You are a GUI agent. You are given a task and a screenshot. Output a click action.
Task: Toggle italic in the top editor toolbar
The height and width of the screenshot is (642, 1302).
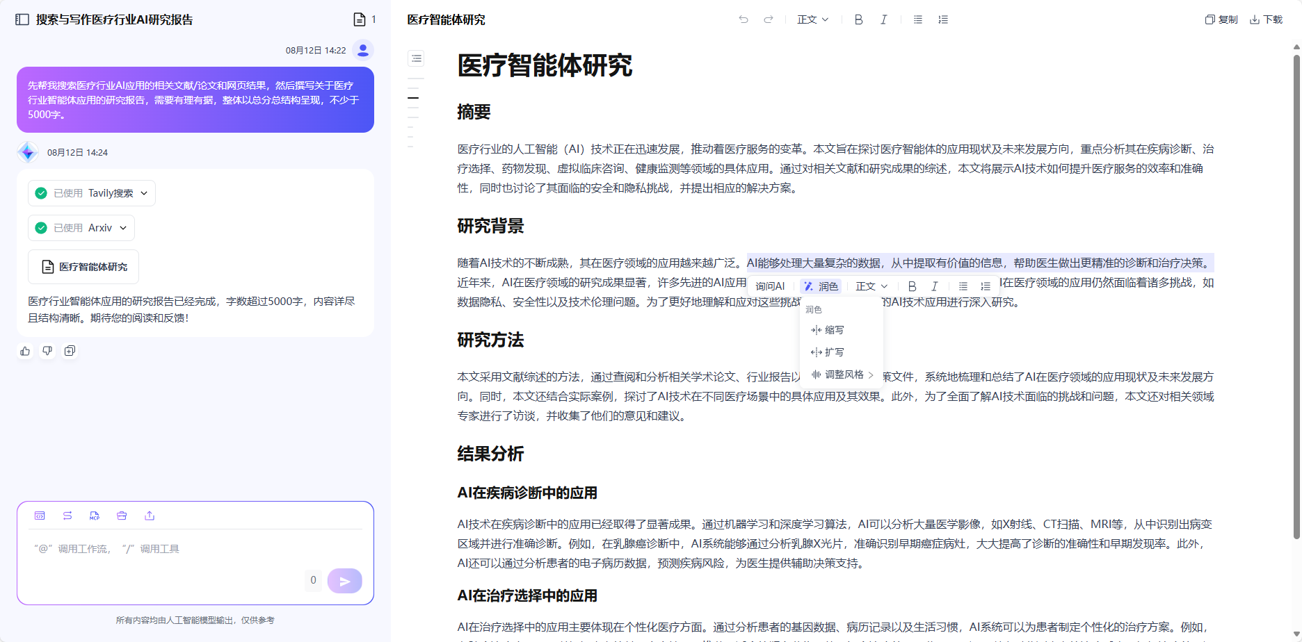point(884,19)
